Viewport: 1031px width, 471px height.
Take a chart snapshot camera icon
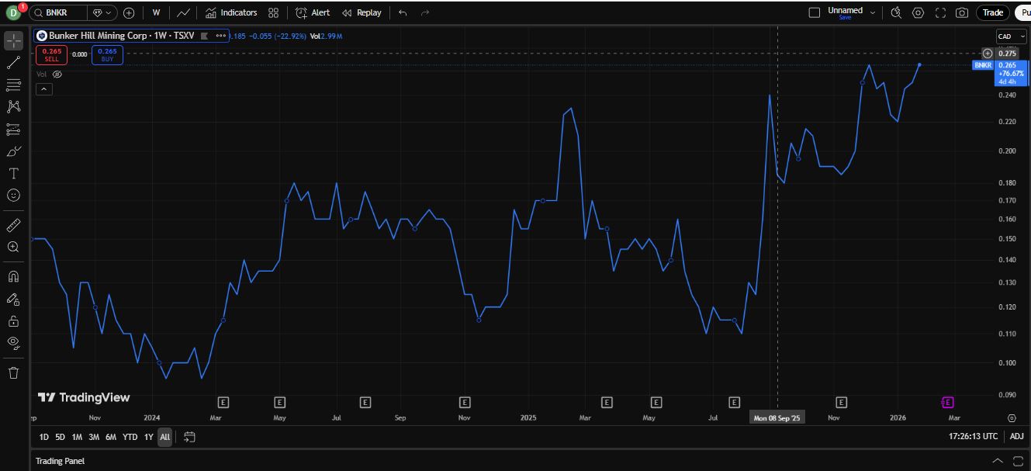tap(962, 12)
